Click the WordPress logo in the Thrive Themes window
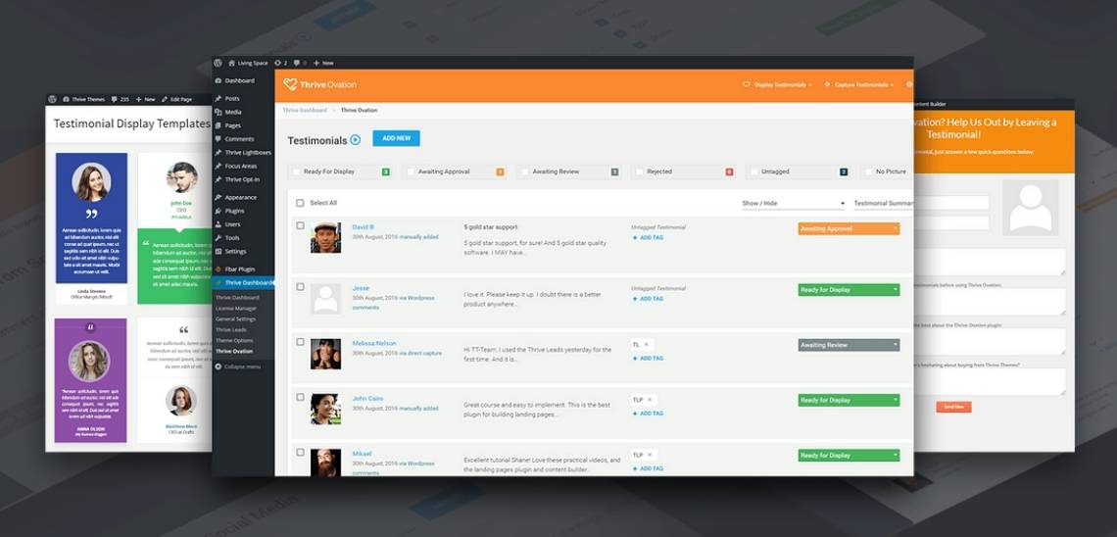 point(52,99)
